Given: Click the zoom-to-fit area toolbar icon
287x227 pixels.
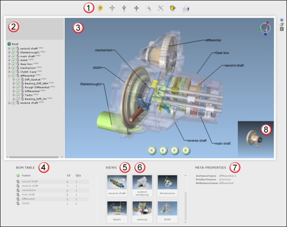Looking at the screenshot, I should (161, 8).
